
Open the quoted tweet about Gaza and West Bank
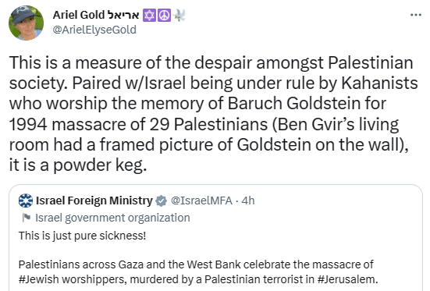coord(215,238)
